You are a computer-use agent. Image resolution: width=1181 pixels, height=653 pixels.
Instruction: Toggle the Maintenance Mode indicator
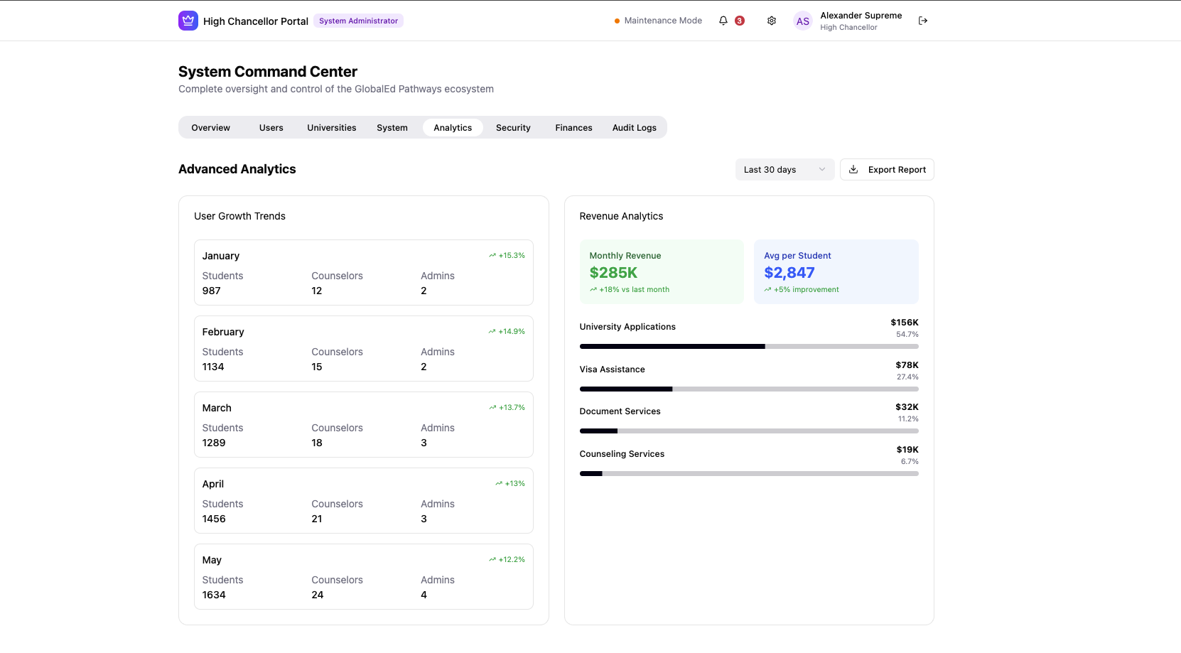(658, 21)
